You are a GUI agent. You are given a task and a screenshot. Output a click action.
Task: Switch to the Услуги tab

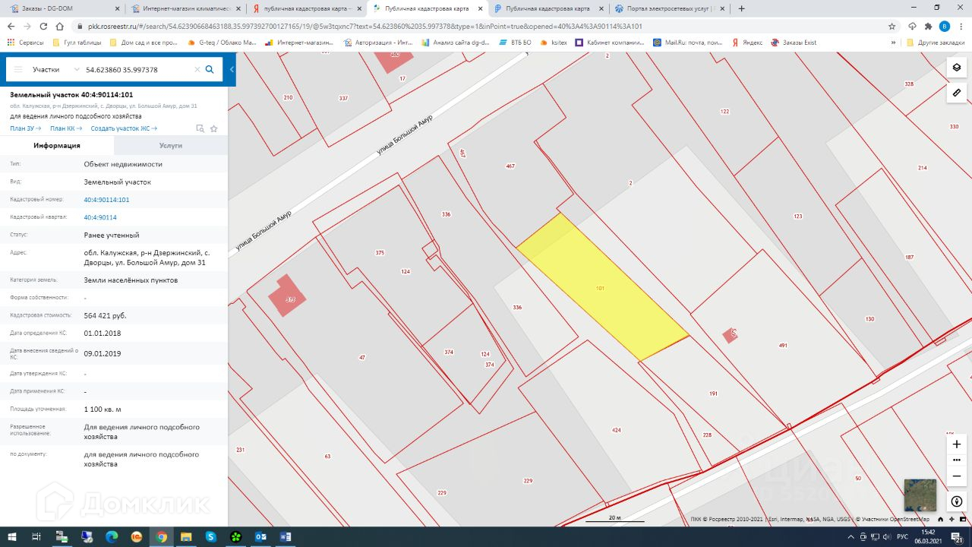(170, 145)
